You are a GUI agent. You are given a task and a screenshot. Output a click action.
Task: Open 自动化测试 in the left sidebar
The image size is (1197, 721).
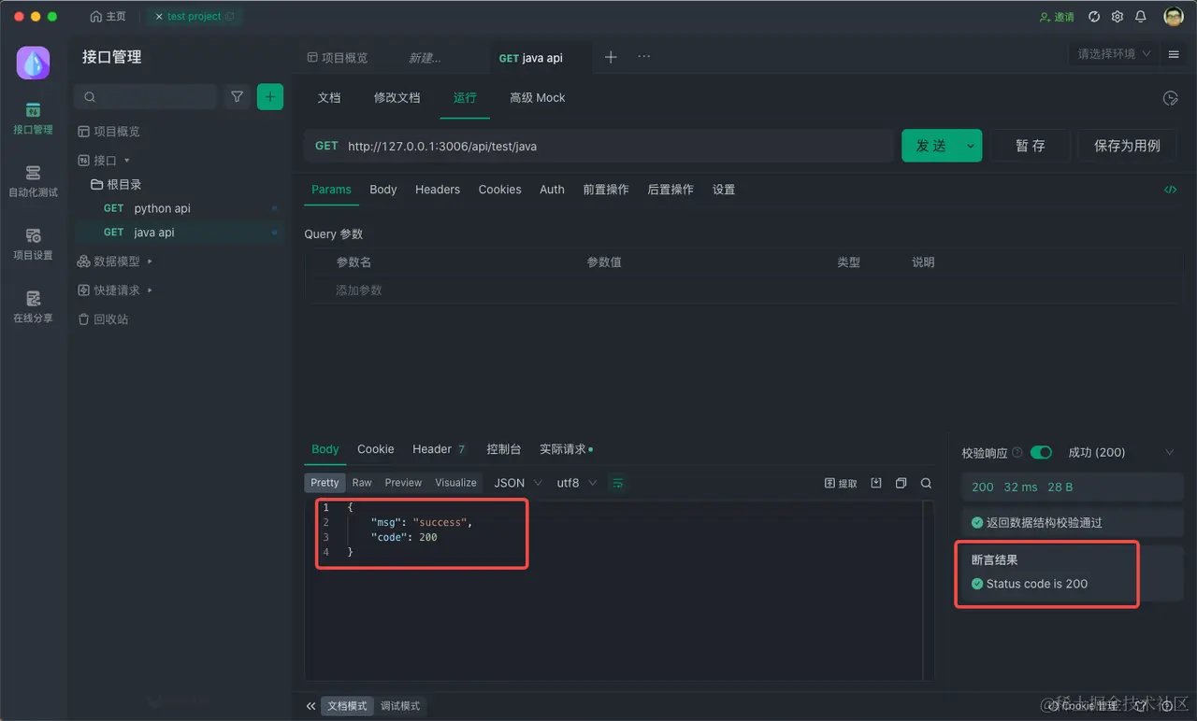point(33,181)
